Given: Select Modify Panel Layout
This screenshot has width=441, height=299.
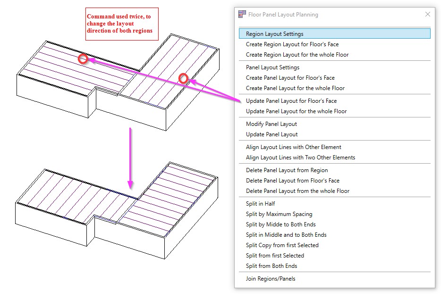Looking at the screenshot, I should pyautogui.click(x=271, y=124).
